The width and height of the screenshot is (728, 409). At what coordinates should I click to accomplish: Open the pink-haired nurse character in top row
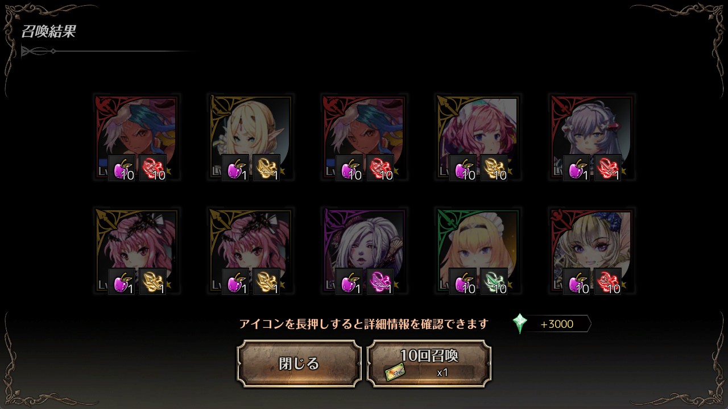coord(478,137)
